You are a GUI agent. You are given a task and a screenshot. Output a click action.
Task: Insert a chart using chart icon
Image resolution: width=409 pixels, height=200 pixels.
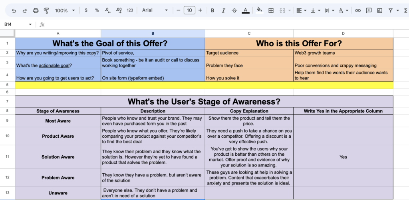click(x=379, y=10)
